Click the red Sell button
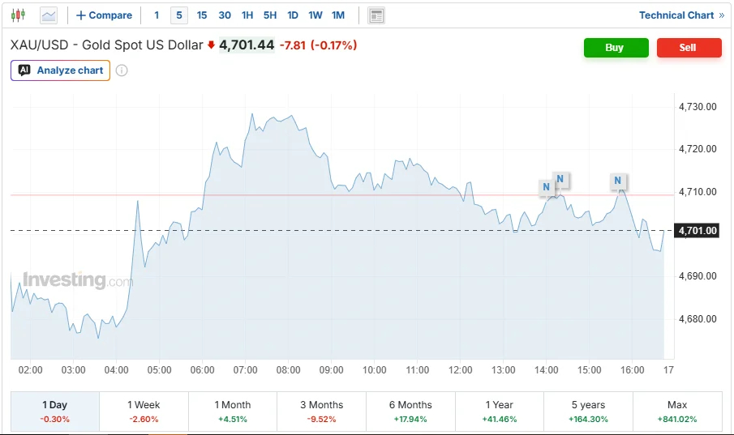Screen dimensions: 734x435 (x=689, y=48)
